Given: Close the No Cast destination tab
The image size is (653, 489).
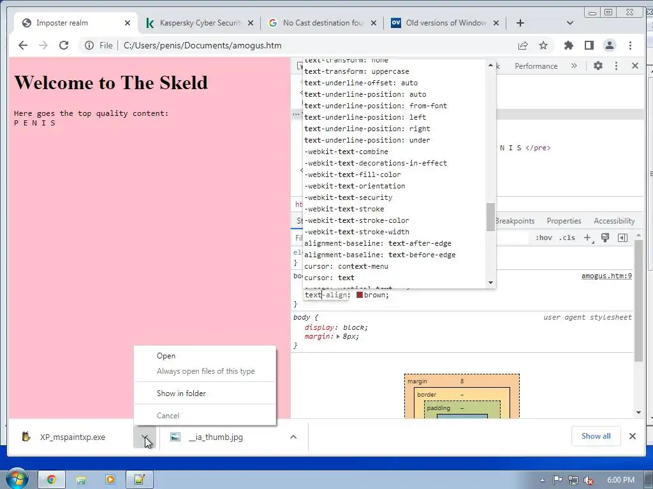Looking at the screenshot, I should (x=374, y=23).
